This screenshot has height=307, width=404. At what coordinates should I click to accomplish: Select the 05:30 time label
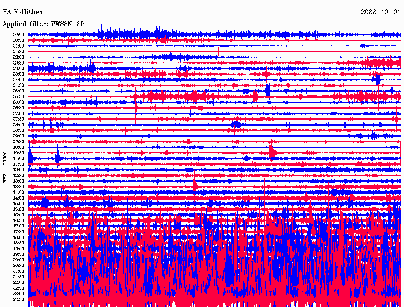(x=19, y=97)
